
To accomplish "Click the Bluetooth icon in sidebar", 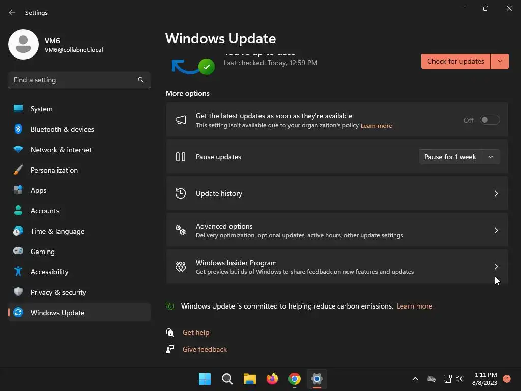I will click(18, 129).
